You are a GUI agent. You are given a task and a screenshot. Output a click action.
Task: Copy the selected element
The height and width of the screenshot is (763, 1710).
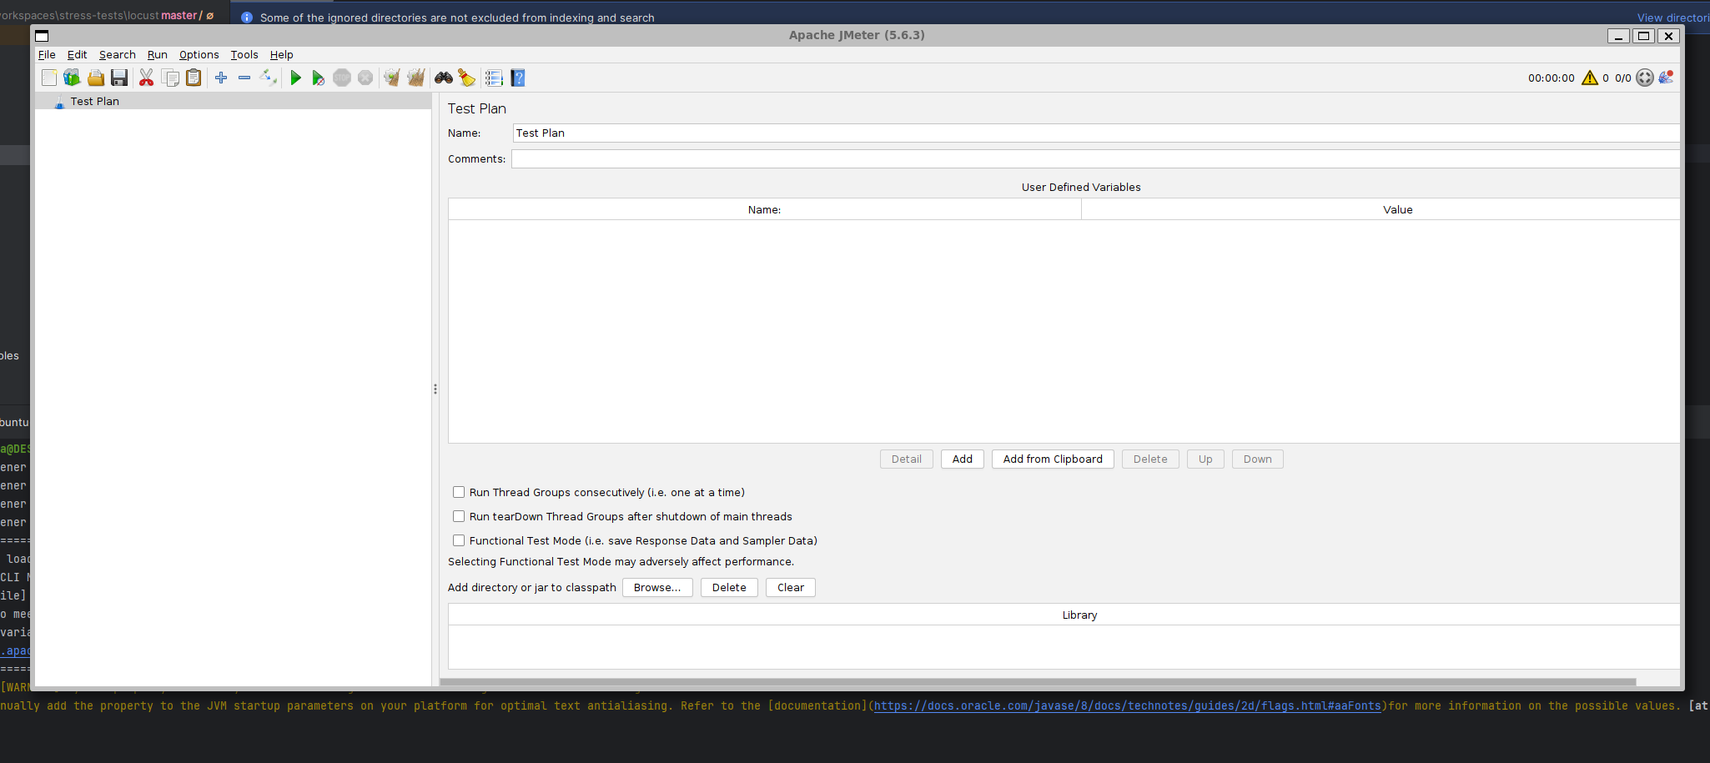pos(170,78)
